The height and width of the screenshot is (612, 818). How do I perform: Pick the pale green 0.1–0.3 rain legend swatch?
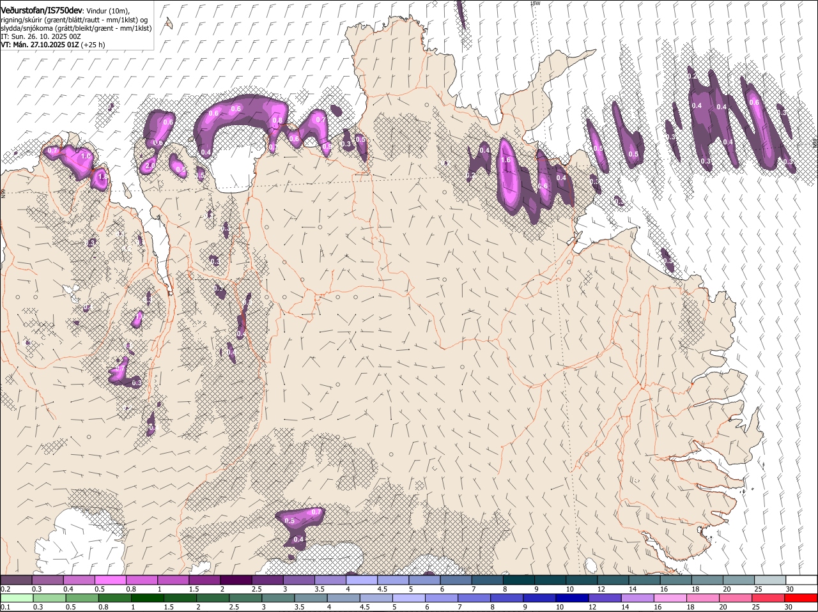pos(16,599)
